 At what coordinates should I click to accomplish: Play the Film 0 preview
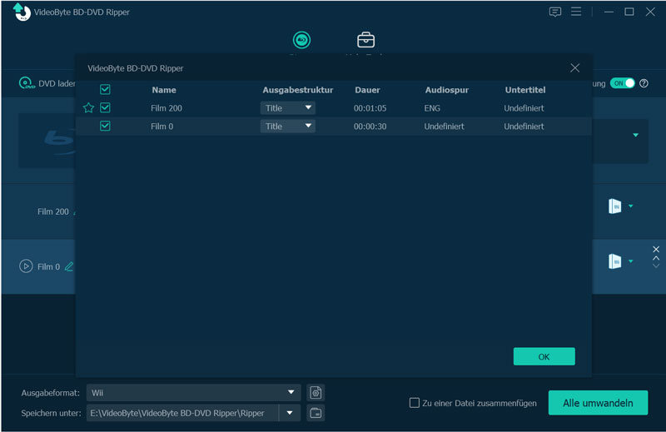[x=26, y=266]
